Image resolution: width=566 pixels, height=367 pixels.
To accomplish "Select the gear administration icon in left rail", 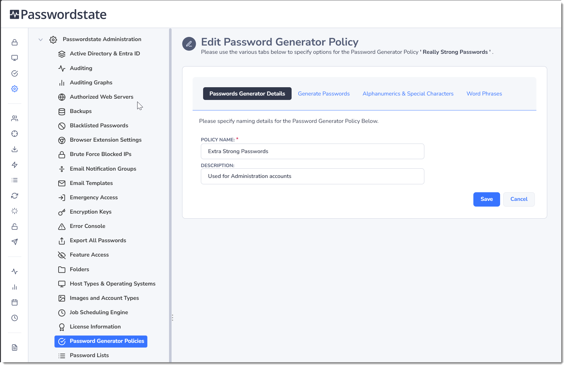I will point(15,89).
